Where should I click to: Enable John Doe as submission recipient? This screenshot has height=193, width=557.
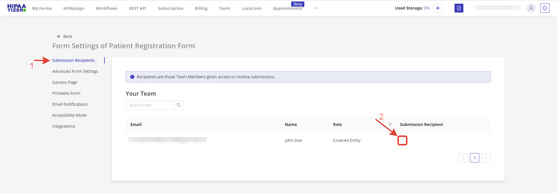point(402,140)
